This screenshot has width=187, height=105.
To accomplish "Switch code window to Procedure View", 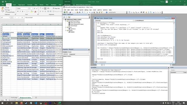I will (95, 62).
